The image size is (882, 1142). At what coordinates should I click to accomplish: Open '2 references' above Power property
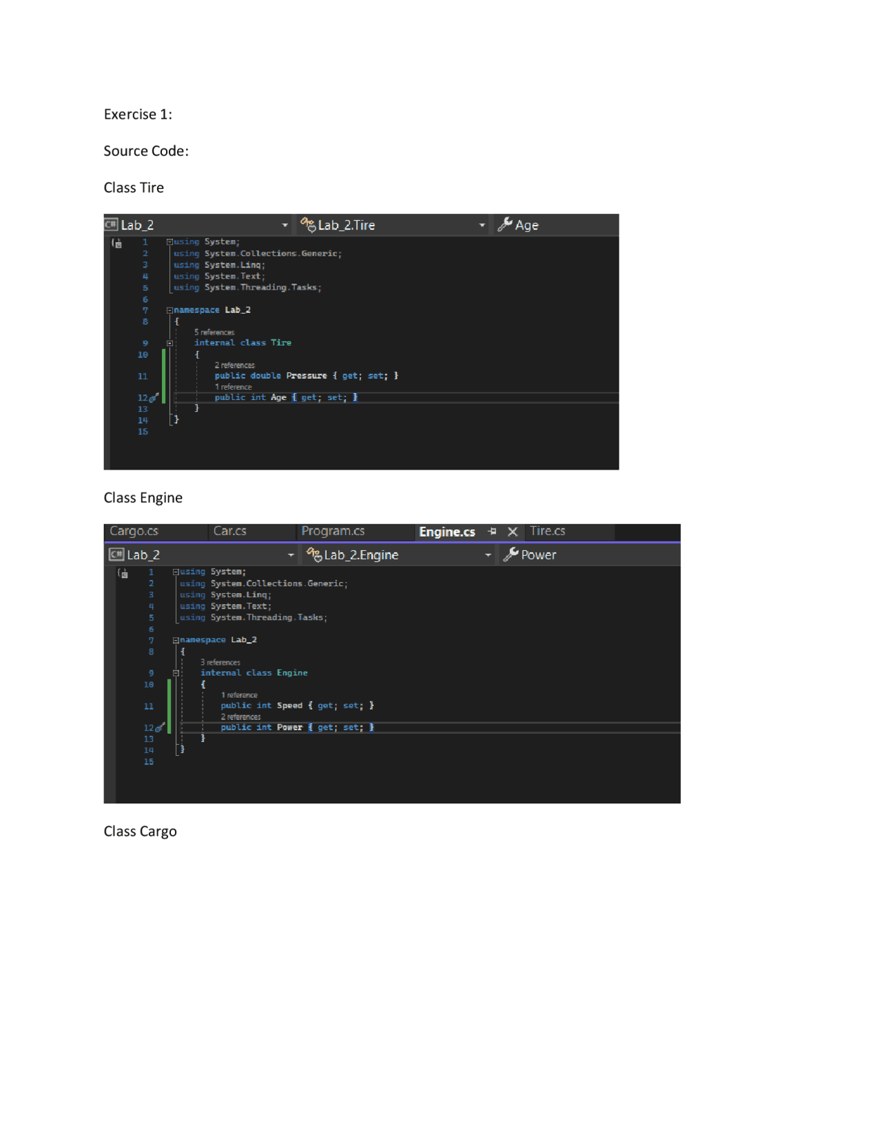click(x=241, y=717)
